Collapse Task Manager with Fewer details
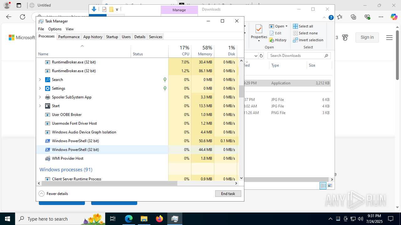Image resolution: width=401 pixels, height=225 pixels. 53,194
